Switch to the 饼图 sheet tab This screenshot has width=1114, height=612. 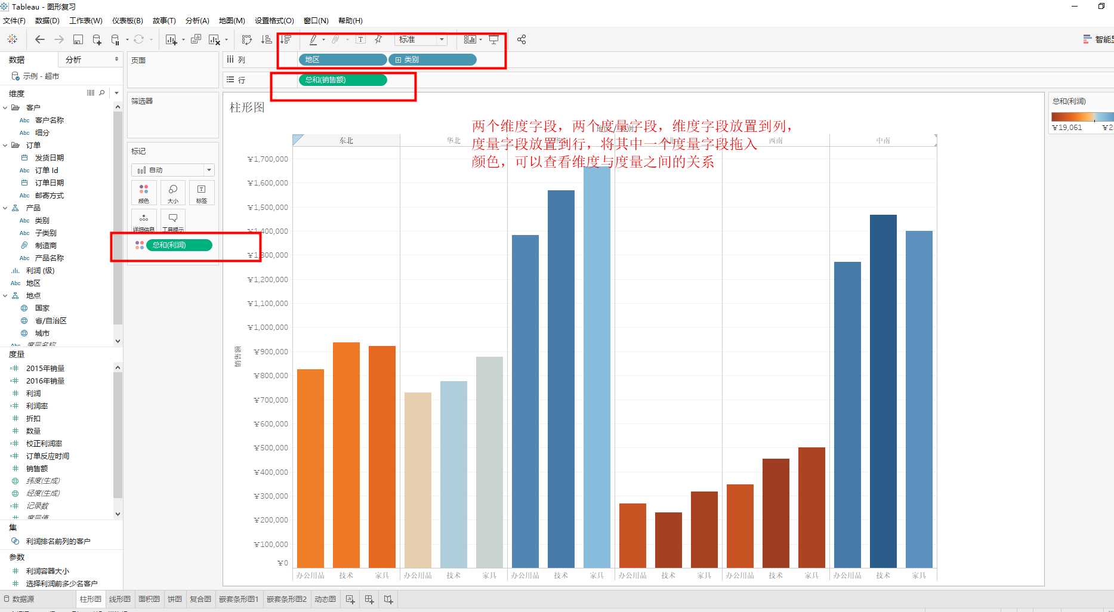tap(175, 599)
